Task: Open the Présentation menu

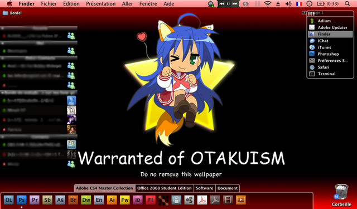Action: pyautogui.click(x=101, y=4)
